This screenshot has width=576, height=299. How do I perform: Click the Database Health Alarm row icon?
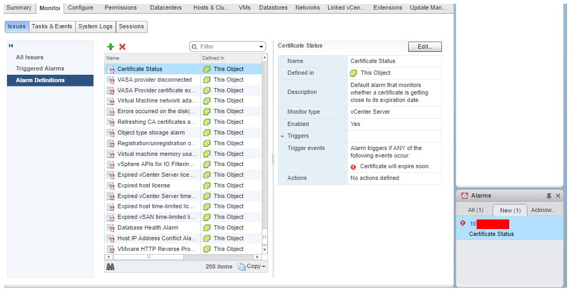tap(111, 228)
